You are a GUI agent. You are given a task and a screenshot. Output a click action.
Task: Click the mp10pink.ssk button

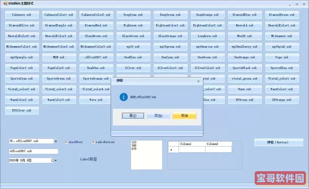(282, 47)
